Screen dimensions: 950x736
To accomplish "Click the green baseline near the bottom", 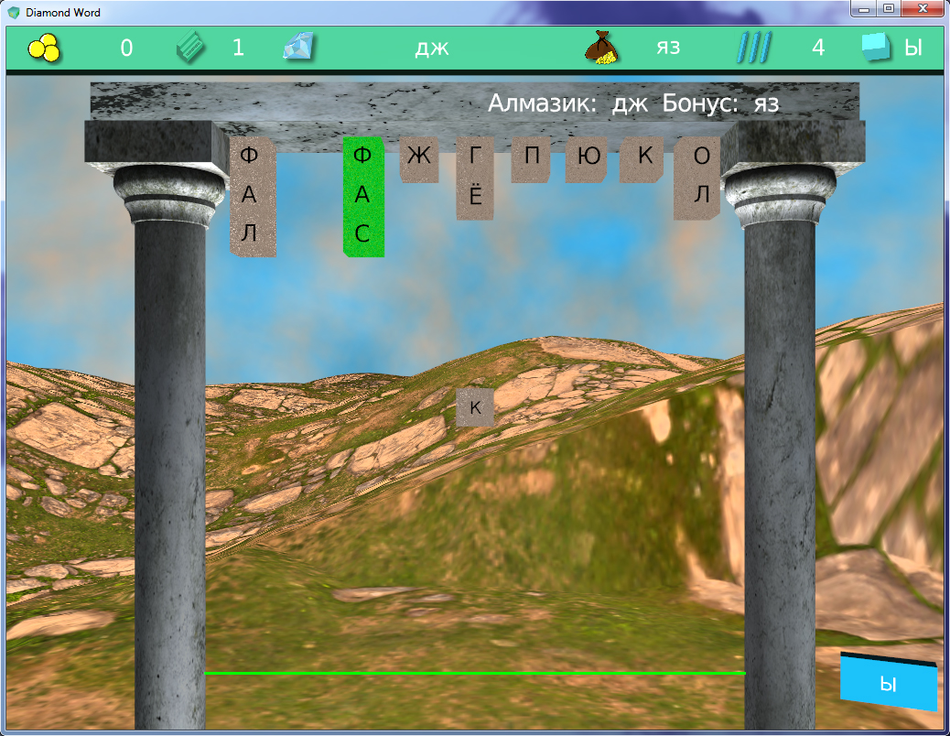I will tap(474, 673).
